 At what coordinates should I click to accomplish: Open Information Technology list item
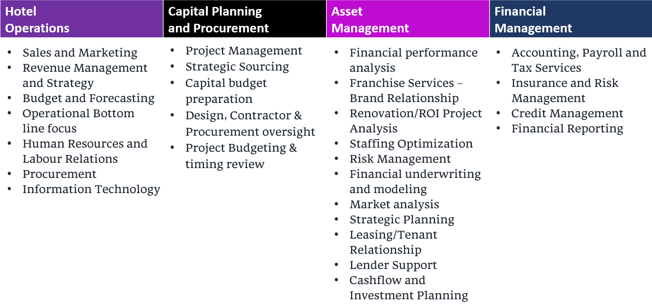91,189
